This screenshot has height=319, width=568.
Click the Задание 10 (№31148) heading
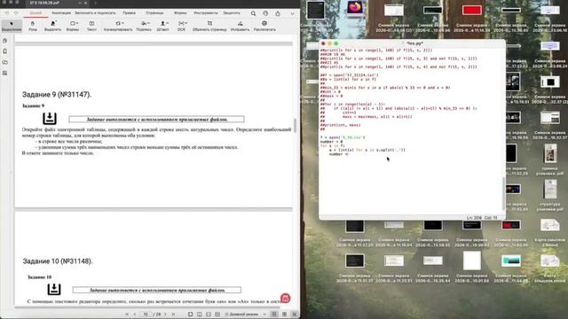tap(58, 261)
